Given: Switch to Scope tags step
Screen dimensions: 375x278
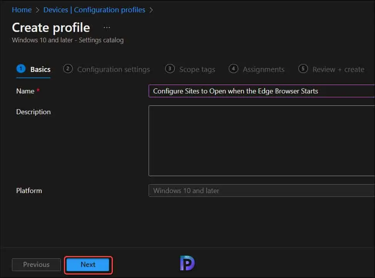Looking at the screenshot, I should coord(190,69).
